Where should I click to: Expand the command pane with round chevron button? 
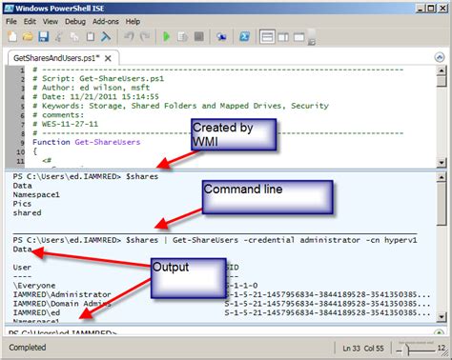440,332
